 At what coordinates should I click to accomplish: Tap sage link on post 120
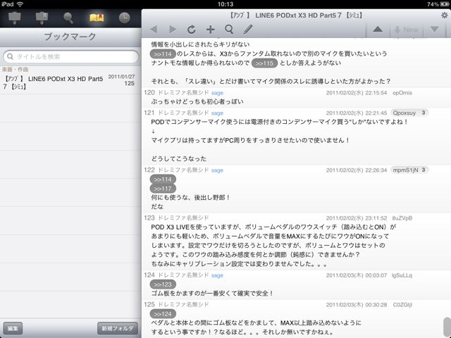click(x=217, y=93)
